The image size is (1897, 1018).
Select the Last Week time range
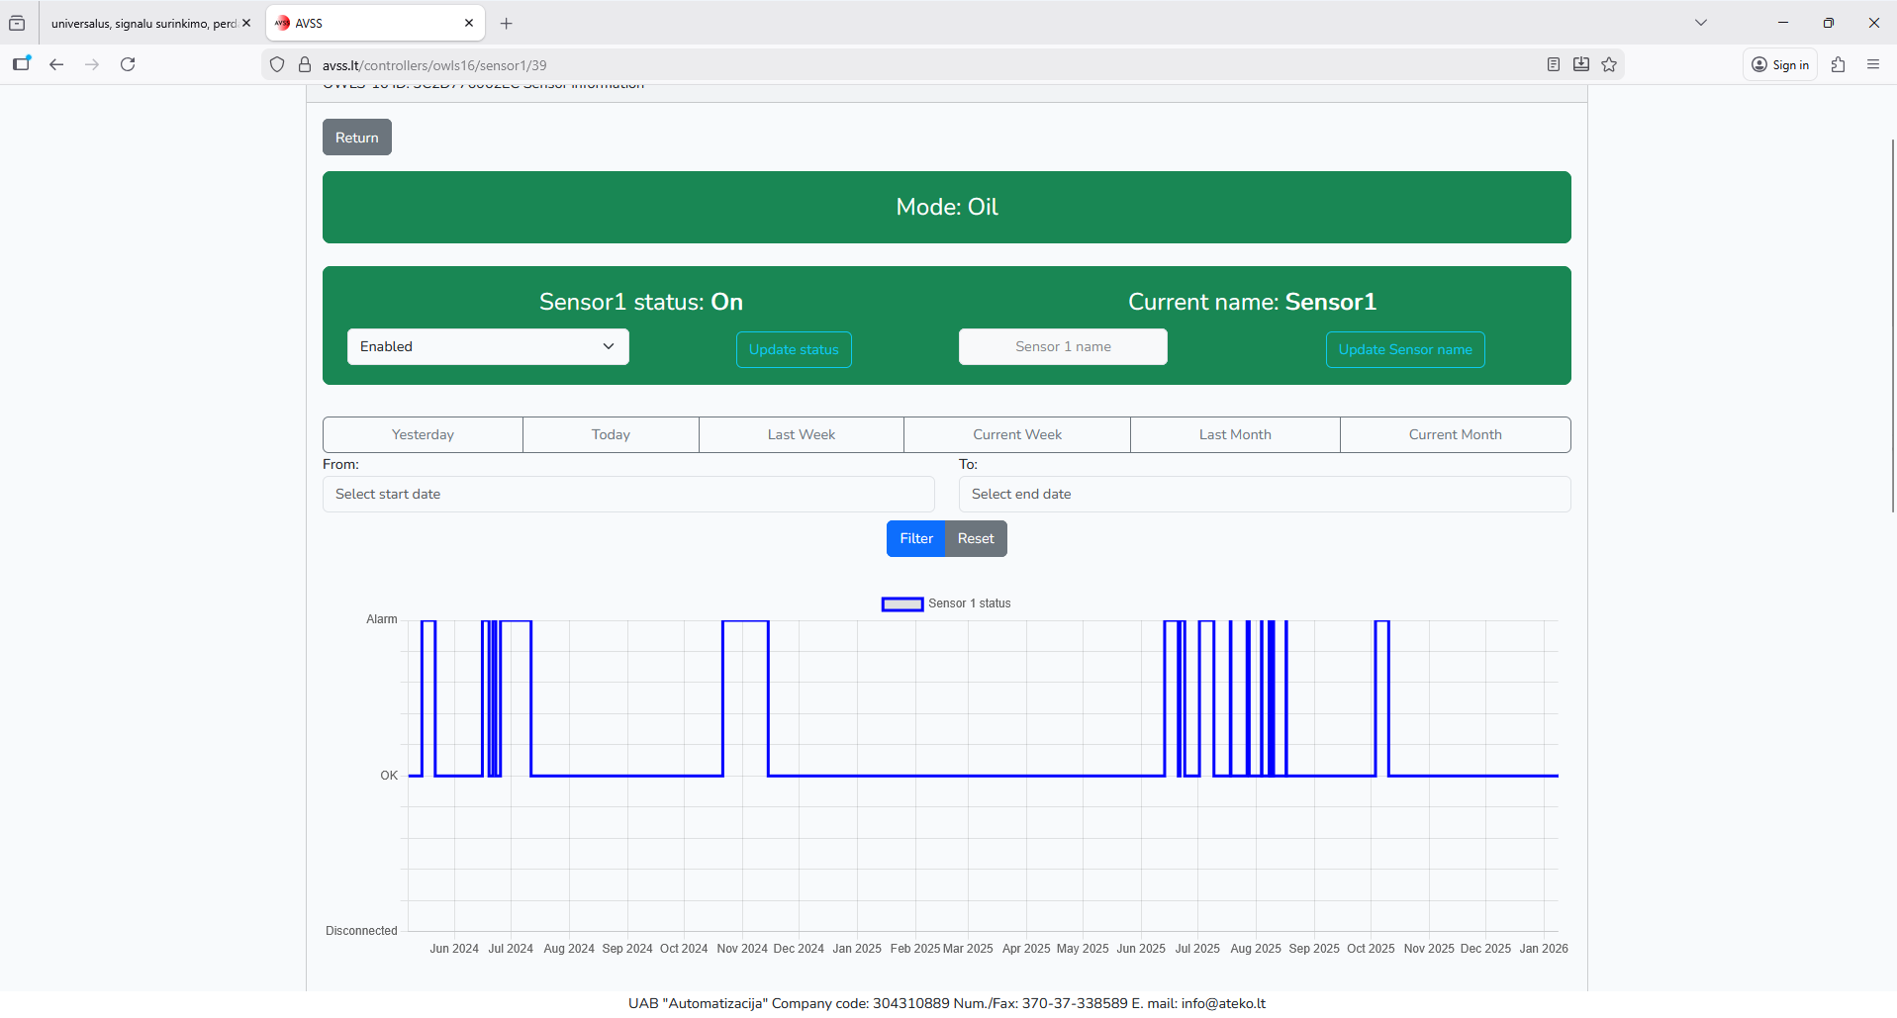(x=801, y=434)
